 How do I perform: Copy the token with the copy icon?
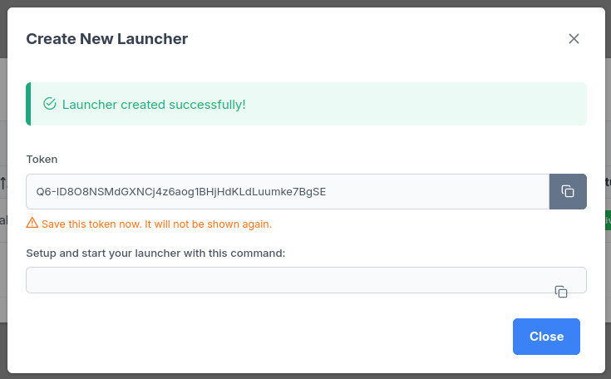point(568,191)
